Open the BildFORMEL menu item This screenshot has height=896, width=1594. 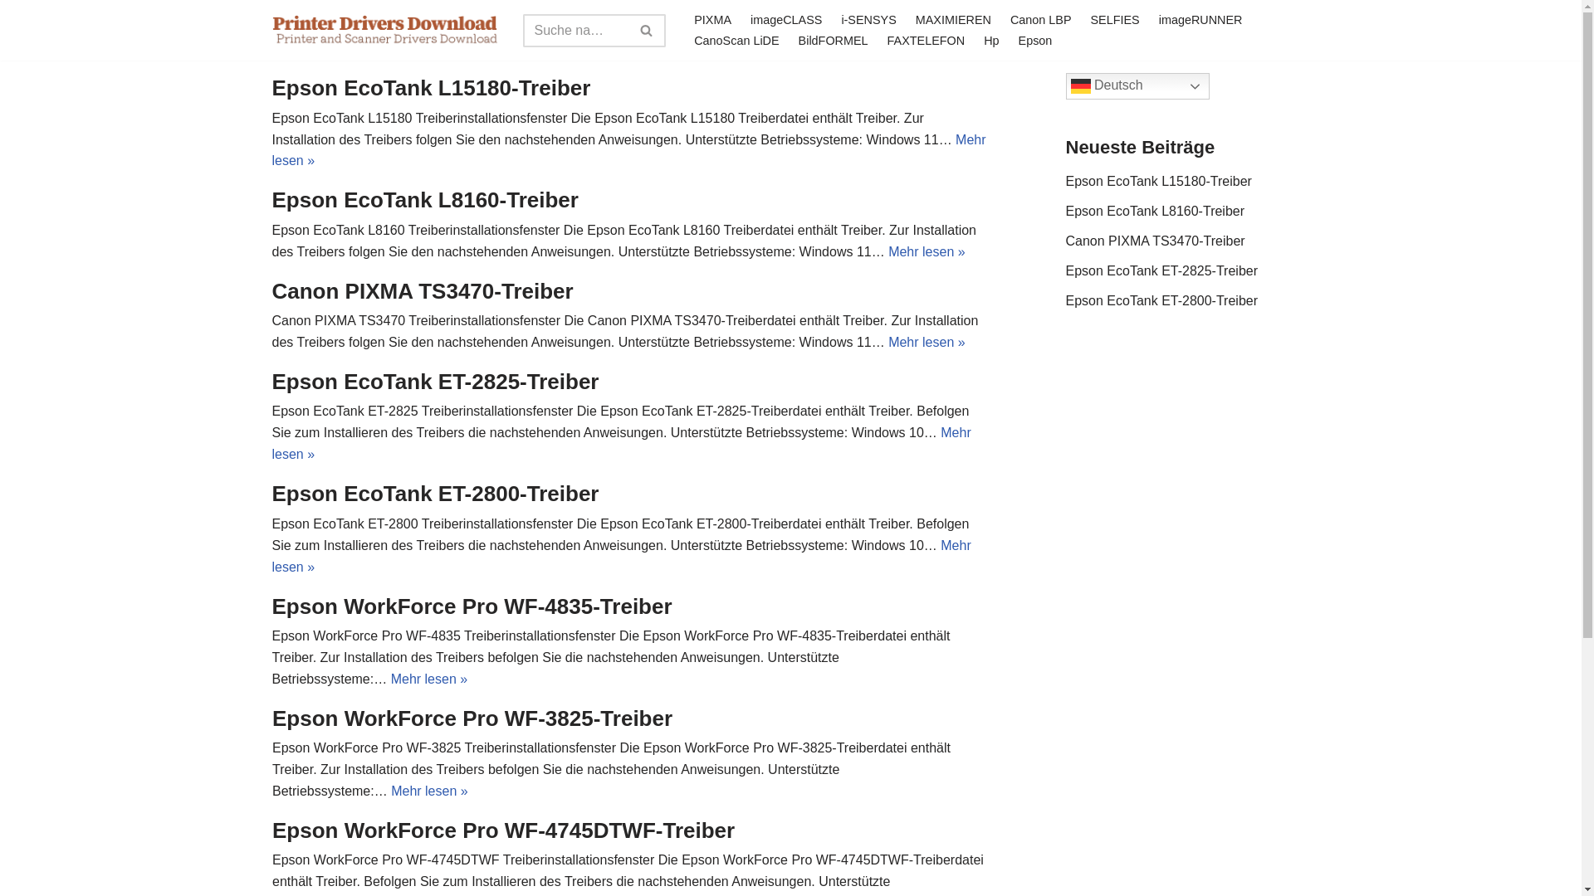click(833, 41)
